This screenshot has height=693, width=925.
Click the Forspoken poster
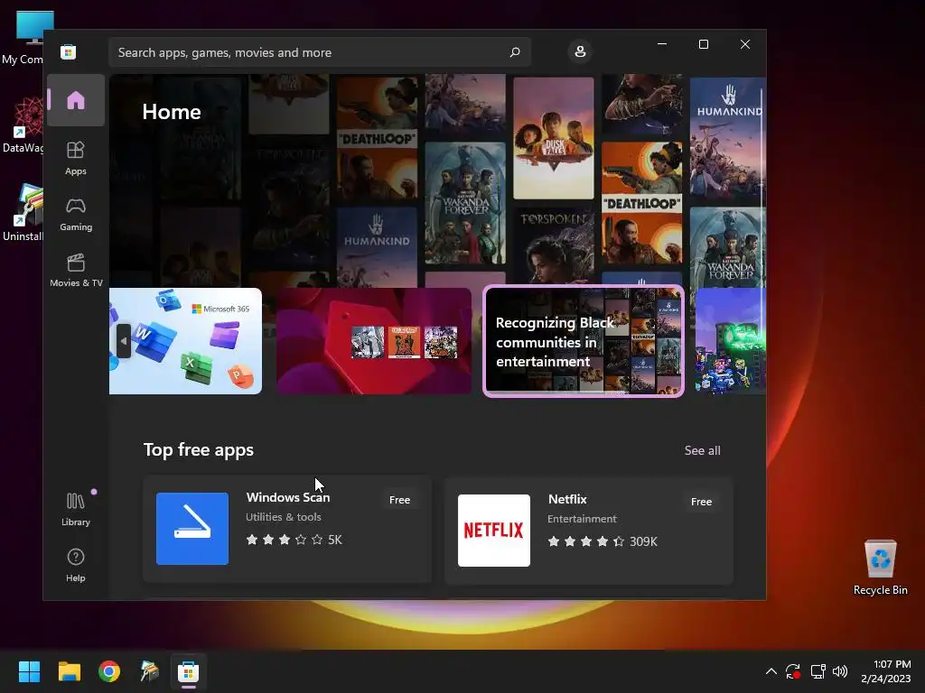coord(554,245)
